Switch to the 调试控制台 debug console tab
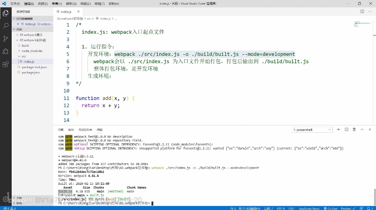This screenshot has width=376, height=210. [x=85, y=130]
